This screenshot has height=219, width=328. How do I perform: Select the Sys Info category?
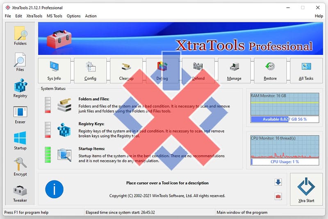[54, 71]
